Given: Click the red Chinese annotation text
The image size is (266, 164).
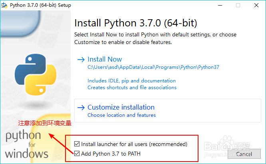Looking at the screenshot, I should point(45,123).
